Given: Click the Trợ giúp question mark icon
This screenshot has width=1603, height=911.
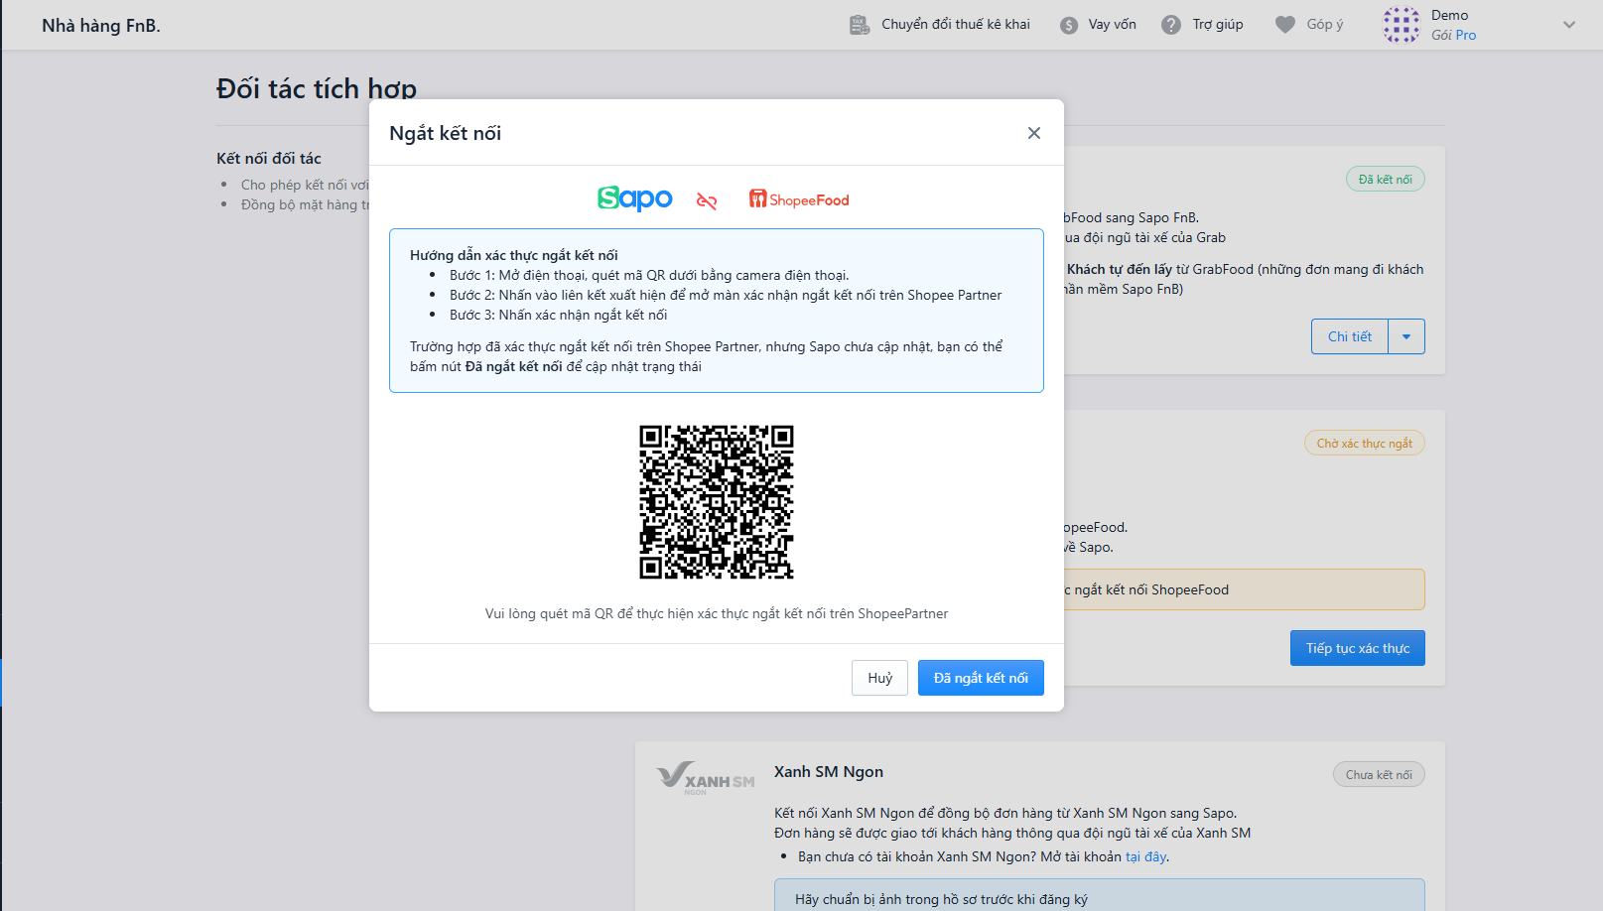Looking at the screenshot, I should point(1171,25).
